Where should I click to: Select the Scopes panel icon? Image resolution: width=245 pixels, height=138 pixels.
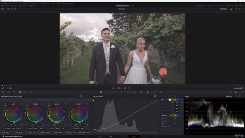(x=236, y=92)
